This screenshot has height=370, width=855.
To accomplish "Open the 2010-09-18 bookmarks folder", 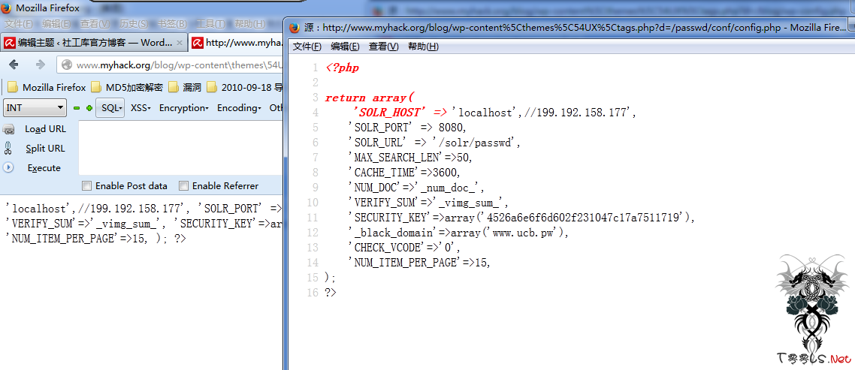I will coord(244,87).
